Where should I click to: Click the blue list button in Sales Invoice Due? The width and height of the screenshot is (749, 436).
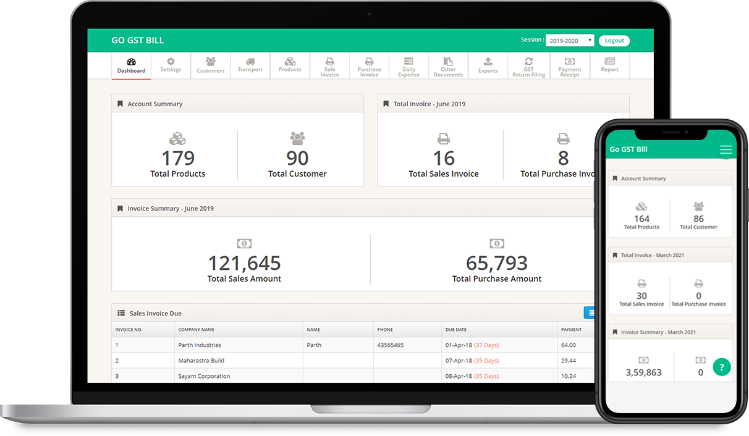[590, 313]
